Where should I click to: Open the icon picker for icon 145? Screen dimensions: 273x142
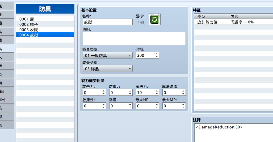pos(155,19)
